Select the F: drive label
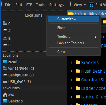Screen dimensions: 106x105 coord(10,45)
